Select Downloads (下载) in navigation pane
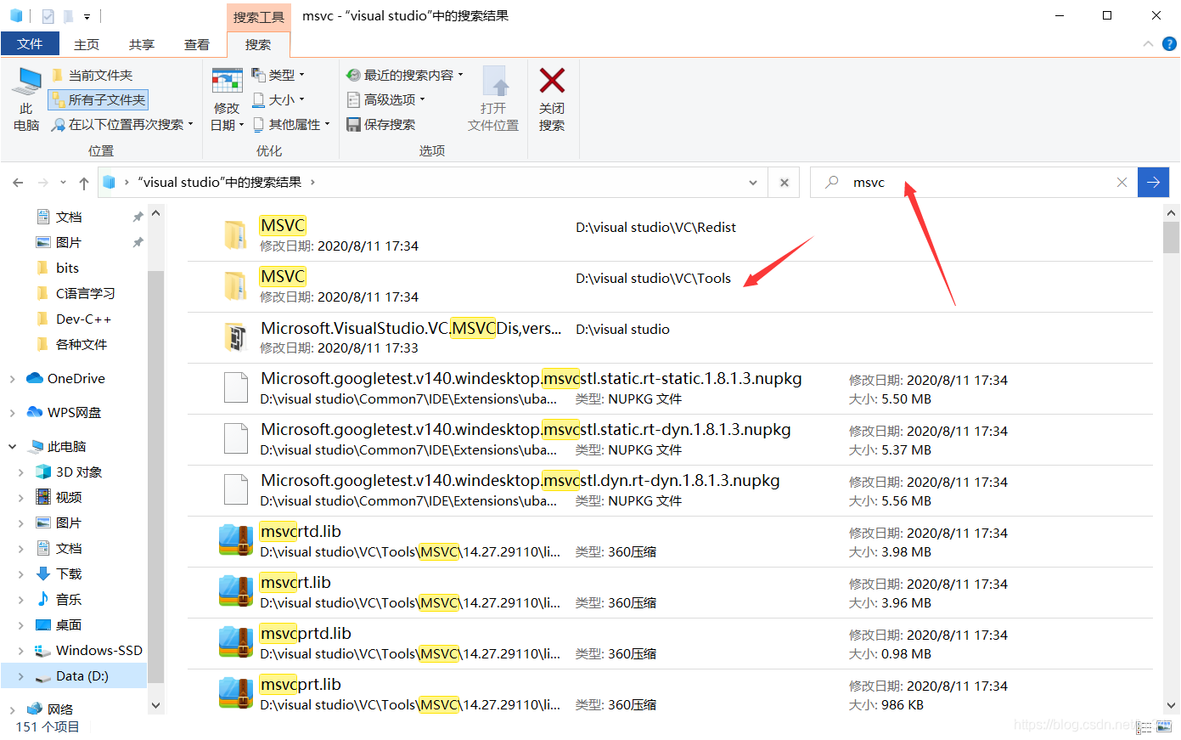 click(x=69, y=573)
